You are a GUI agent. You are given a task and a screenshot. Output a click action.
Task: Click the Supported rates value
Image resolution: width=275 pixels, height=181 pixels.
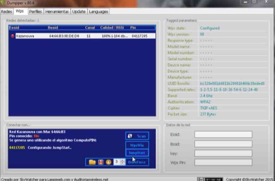pyautogui.click(x=229, y=90)
